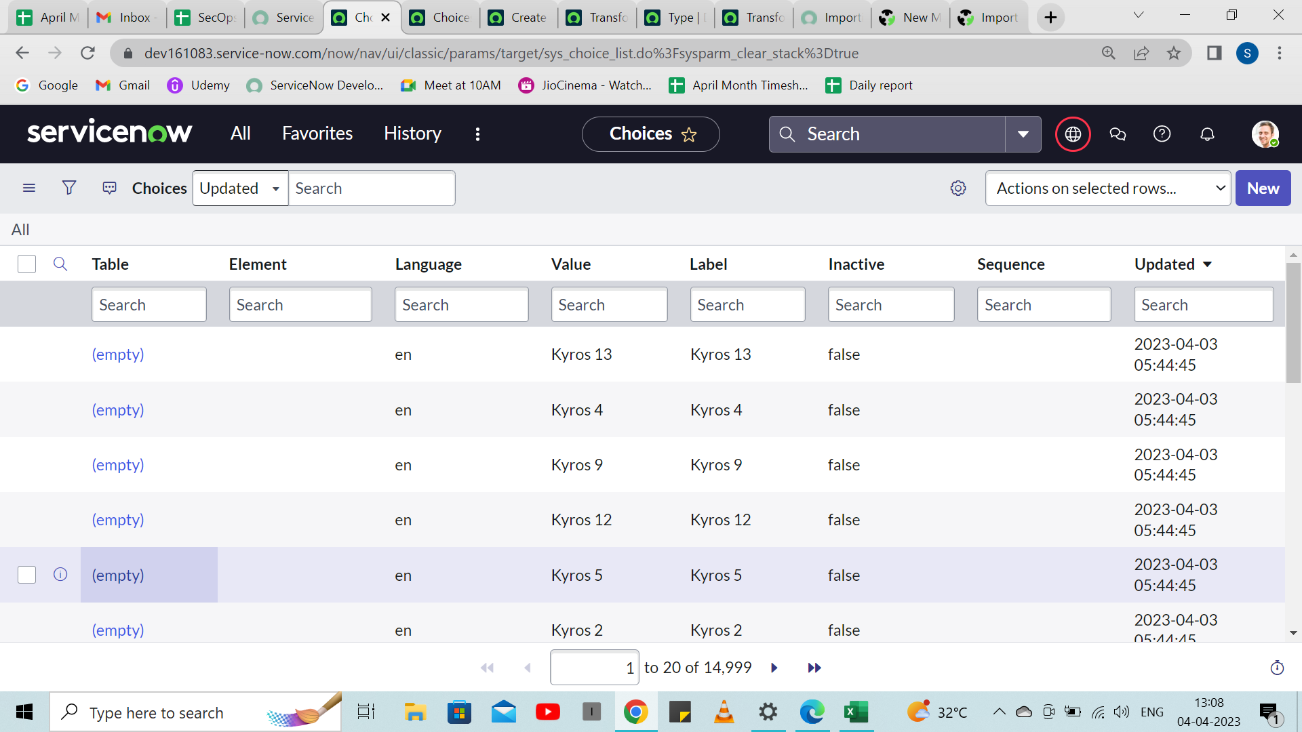Click the list hamburger context menu icon

pyautogui.click(x=29, y=188)
